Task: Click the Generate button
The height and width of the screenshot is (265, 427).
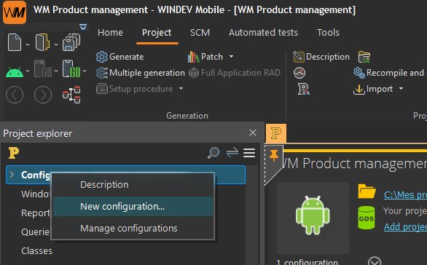Action: (120, 57)
